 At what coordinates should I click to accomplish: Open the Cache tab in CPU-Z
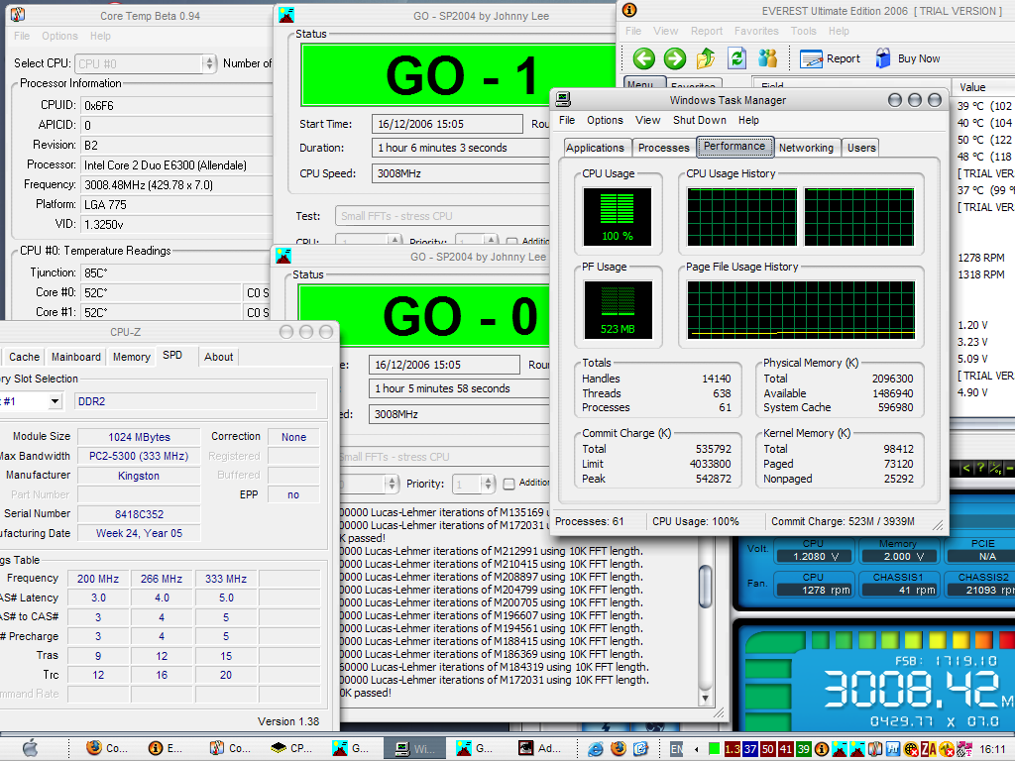(x=24, y=357)
